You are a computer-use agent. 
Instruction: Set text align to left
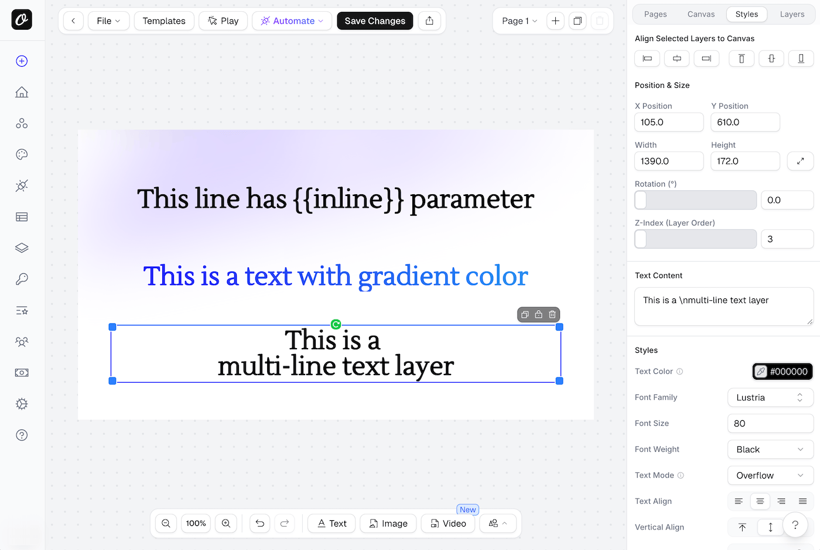tap(739, 501)
